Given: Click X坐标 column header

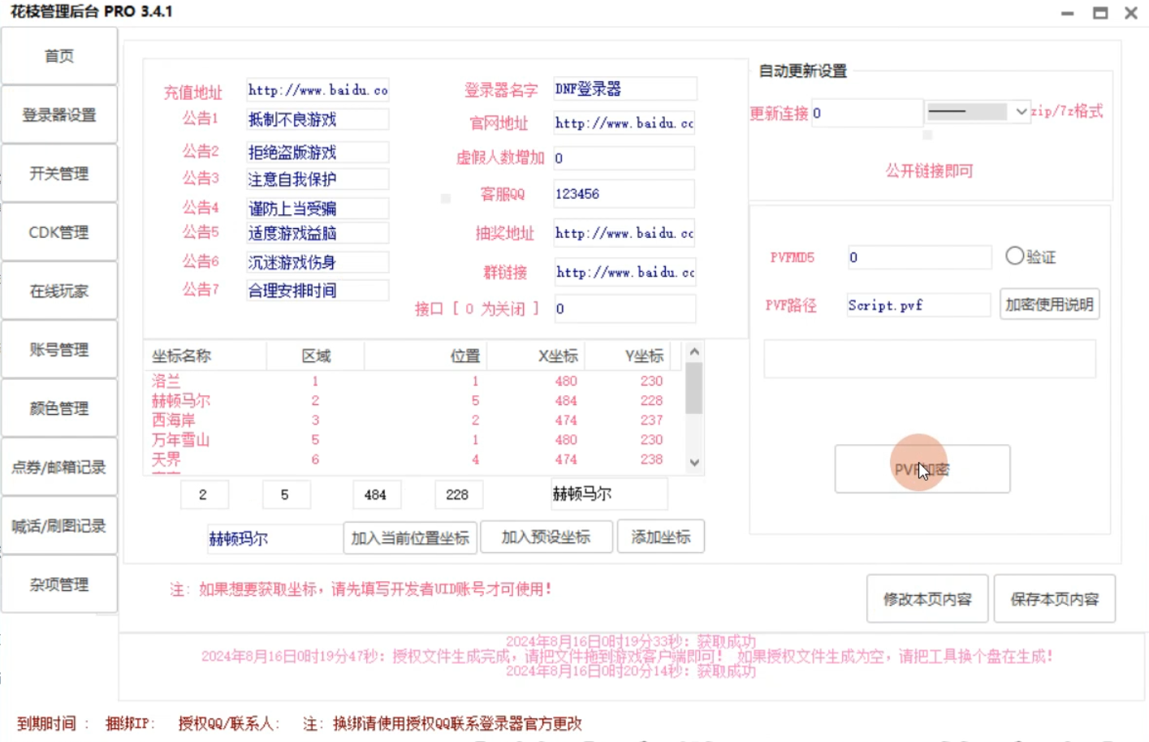Looking at the screenshot, I should point(536,356).
